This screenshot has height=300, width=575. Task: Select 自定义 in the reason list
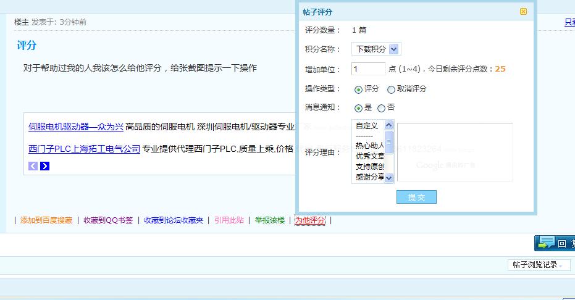pyautogui.click(x=367, y=125)
